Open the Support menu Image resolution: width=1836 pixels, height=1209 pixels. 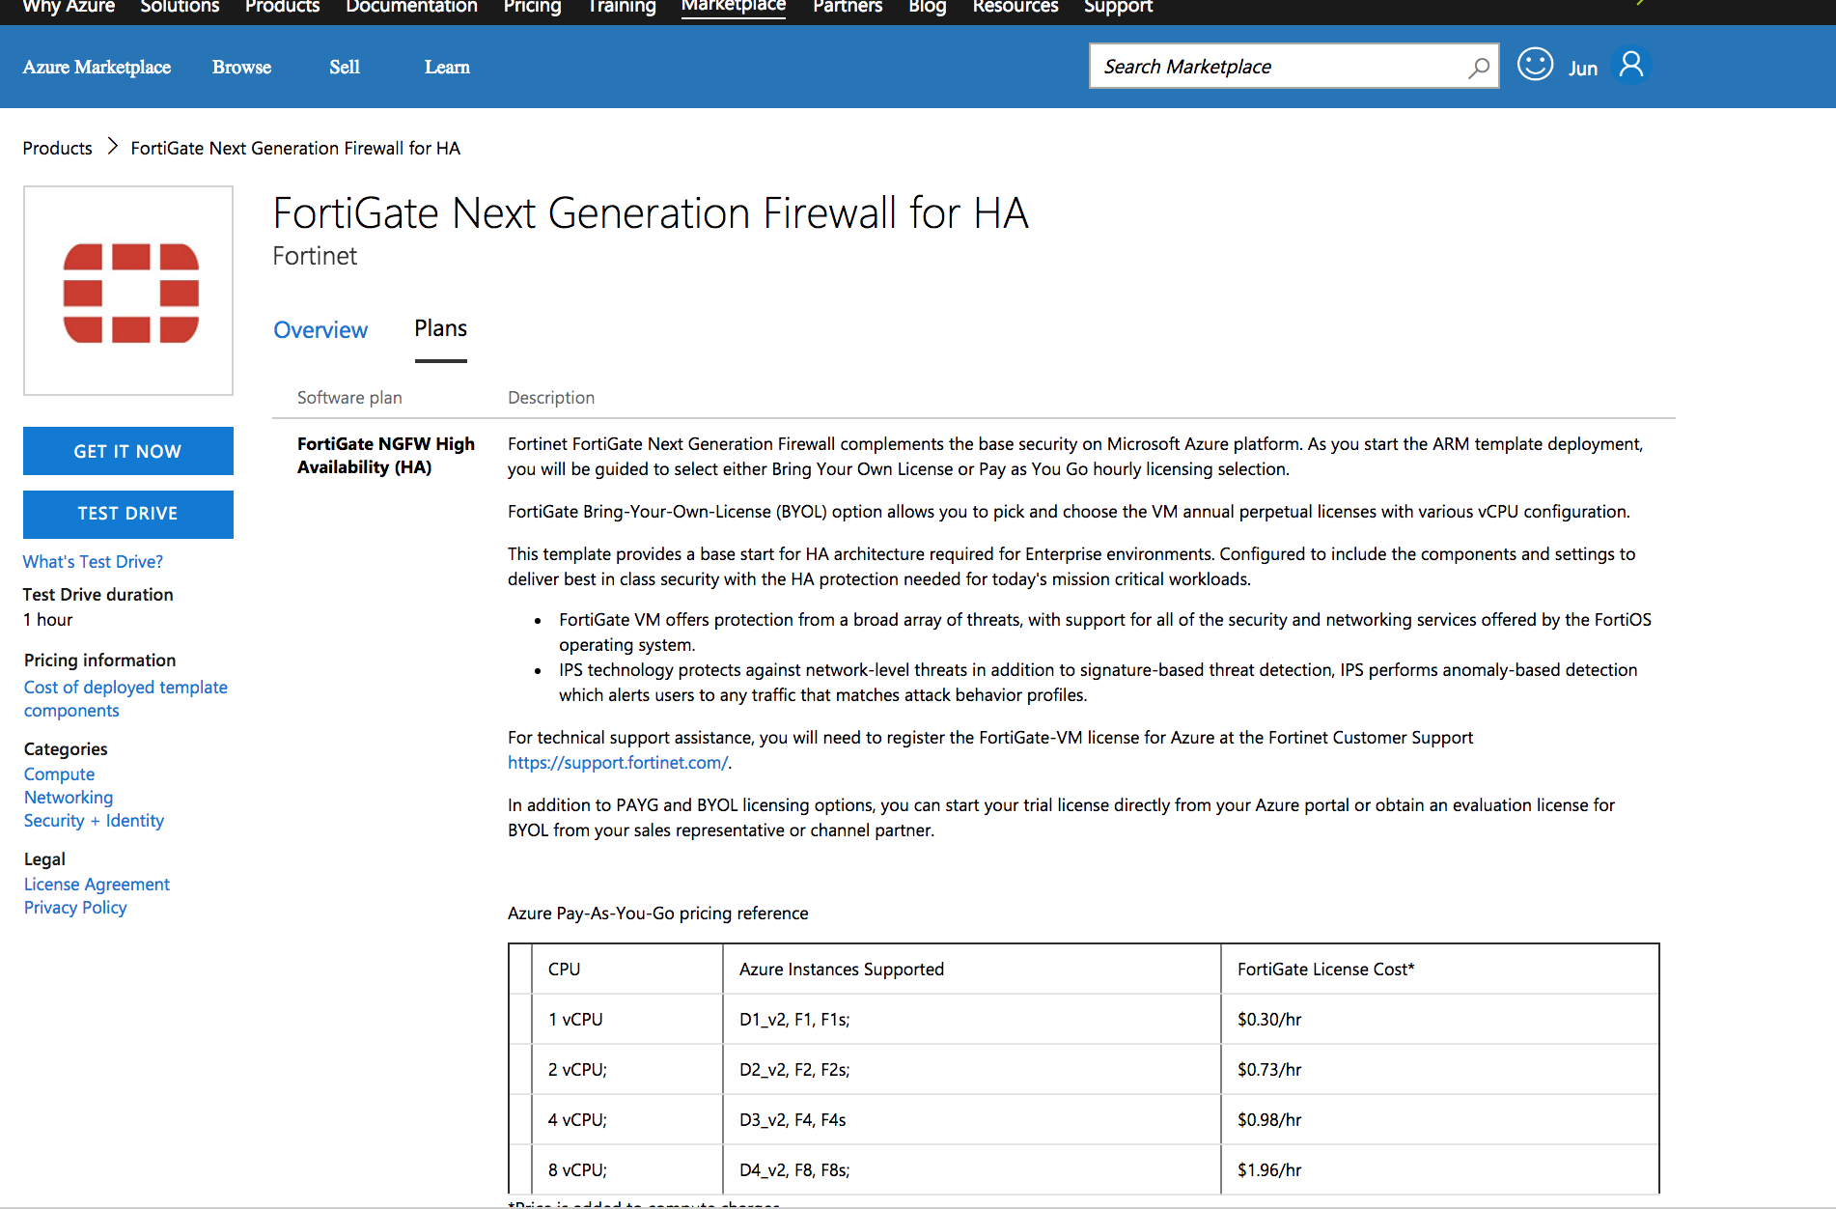(x=1118, y=7)
